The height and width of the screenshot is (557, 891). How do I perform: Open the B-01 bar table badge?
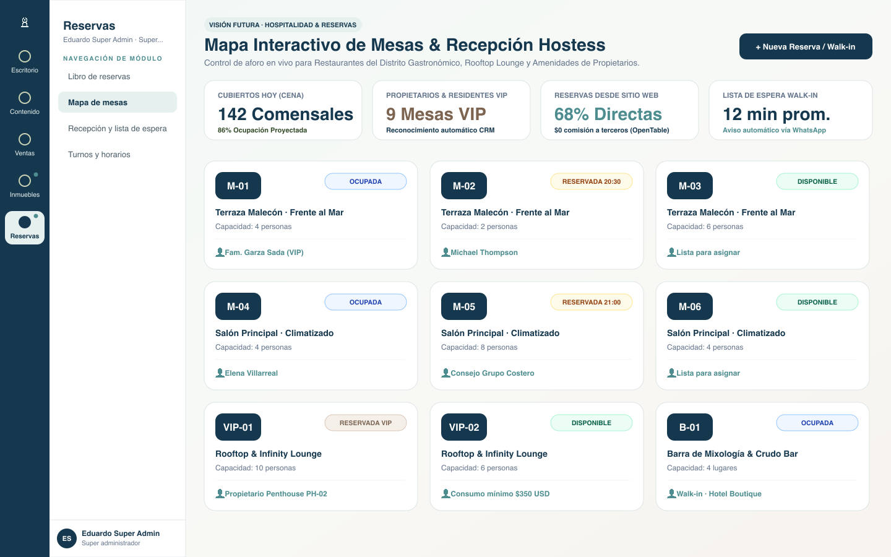(x=690, y=427)
